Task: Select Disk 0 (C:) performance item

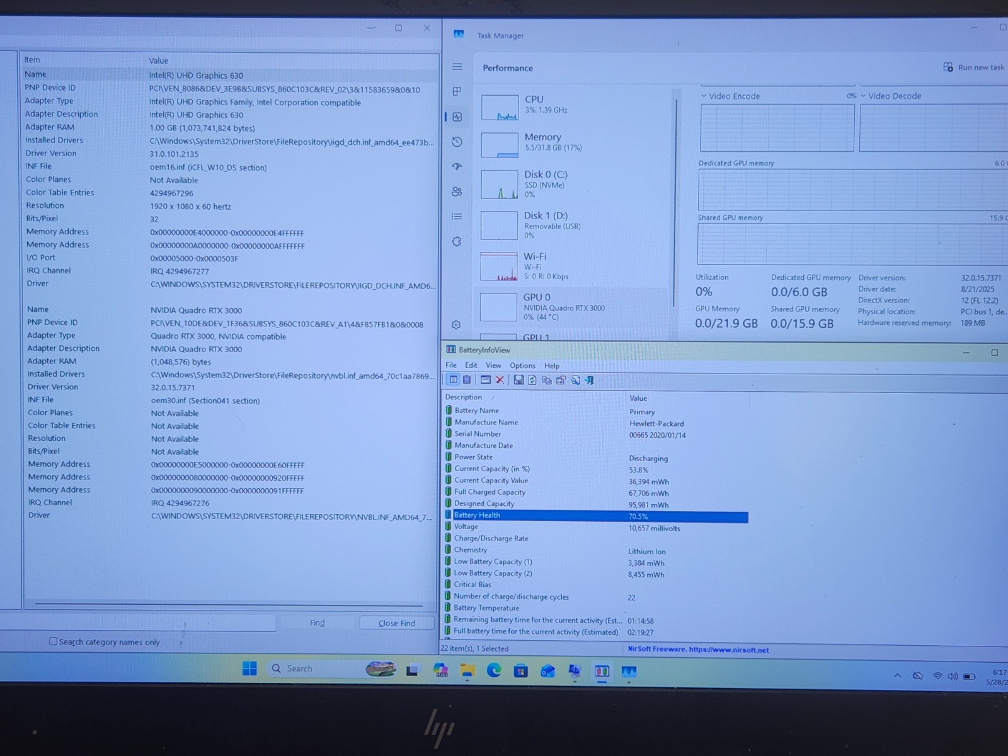Action: click(573, 185)
